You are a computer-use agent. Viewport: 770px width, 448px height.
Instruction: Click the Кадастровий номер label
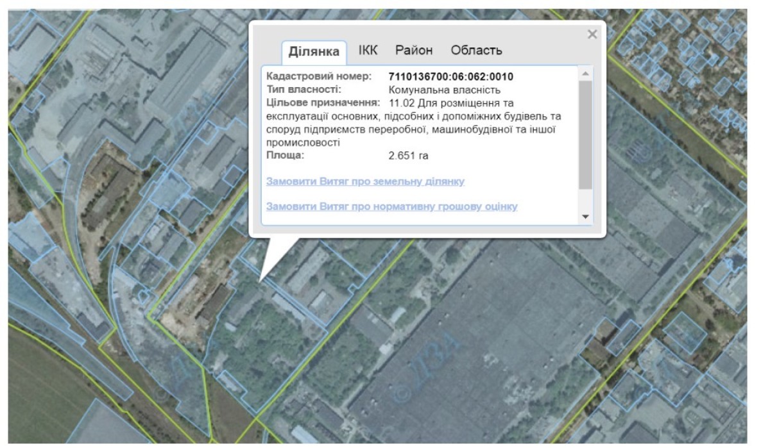coord(319,77)
